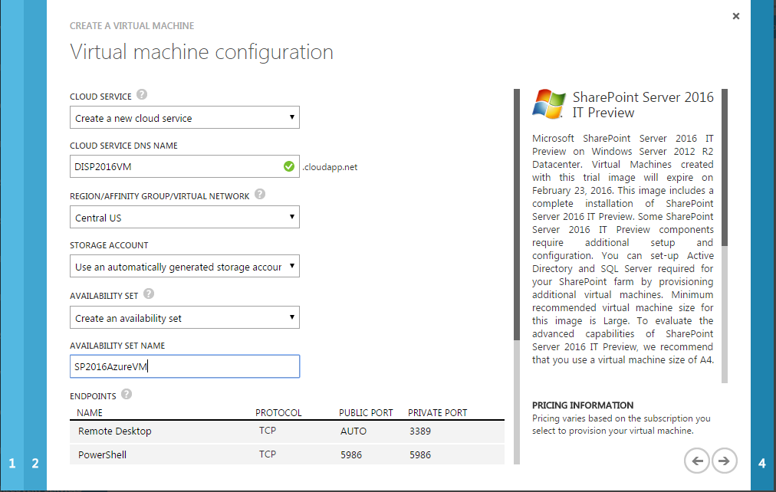Expand the Availability Set dropdown
The image size is (776, 492).
pos(185,317)
